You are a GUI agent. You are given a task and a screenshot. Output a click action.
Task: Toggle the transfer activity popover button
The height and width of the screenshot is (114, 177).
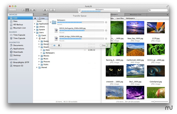(80, 10)
